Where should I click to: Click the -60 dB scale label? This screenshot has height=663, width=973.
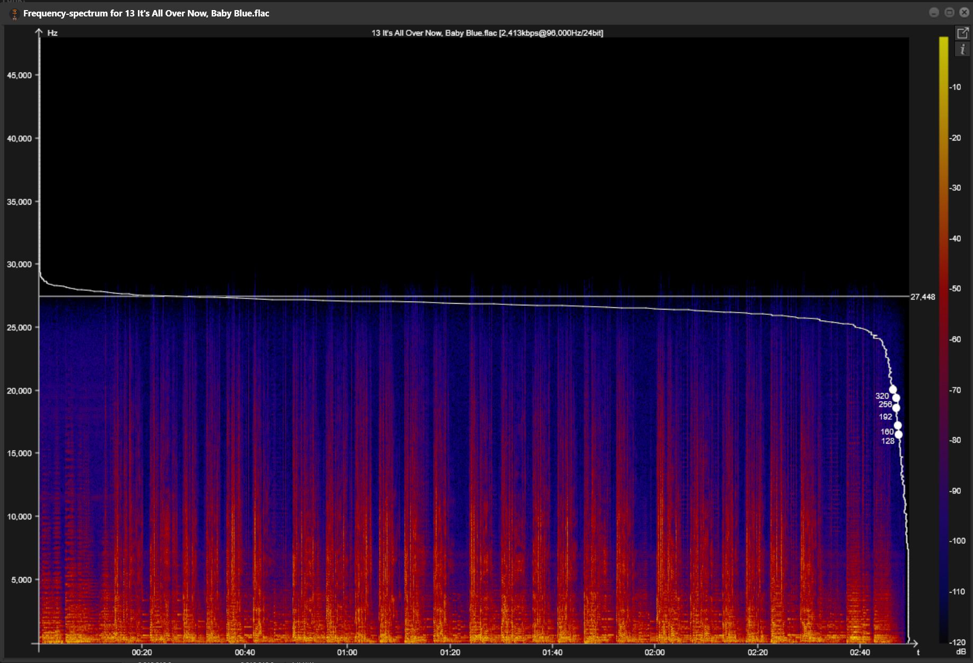(955, 339)
